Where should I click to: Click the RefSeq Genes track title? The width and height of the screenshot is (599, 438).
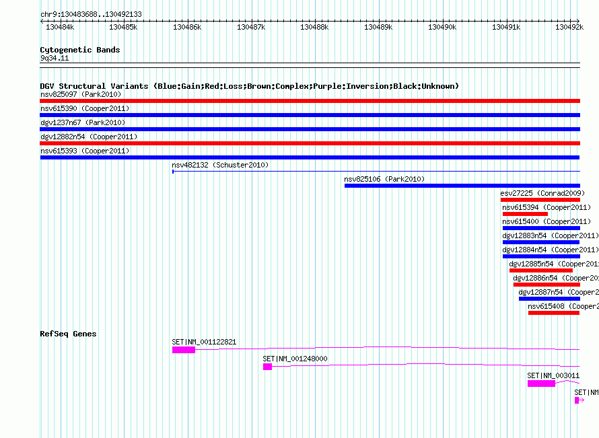(68, 334)
